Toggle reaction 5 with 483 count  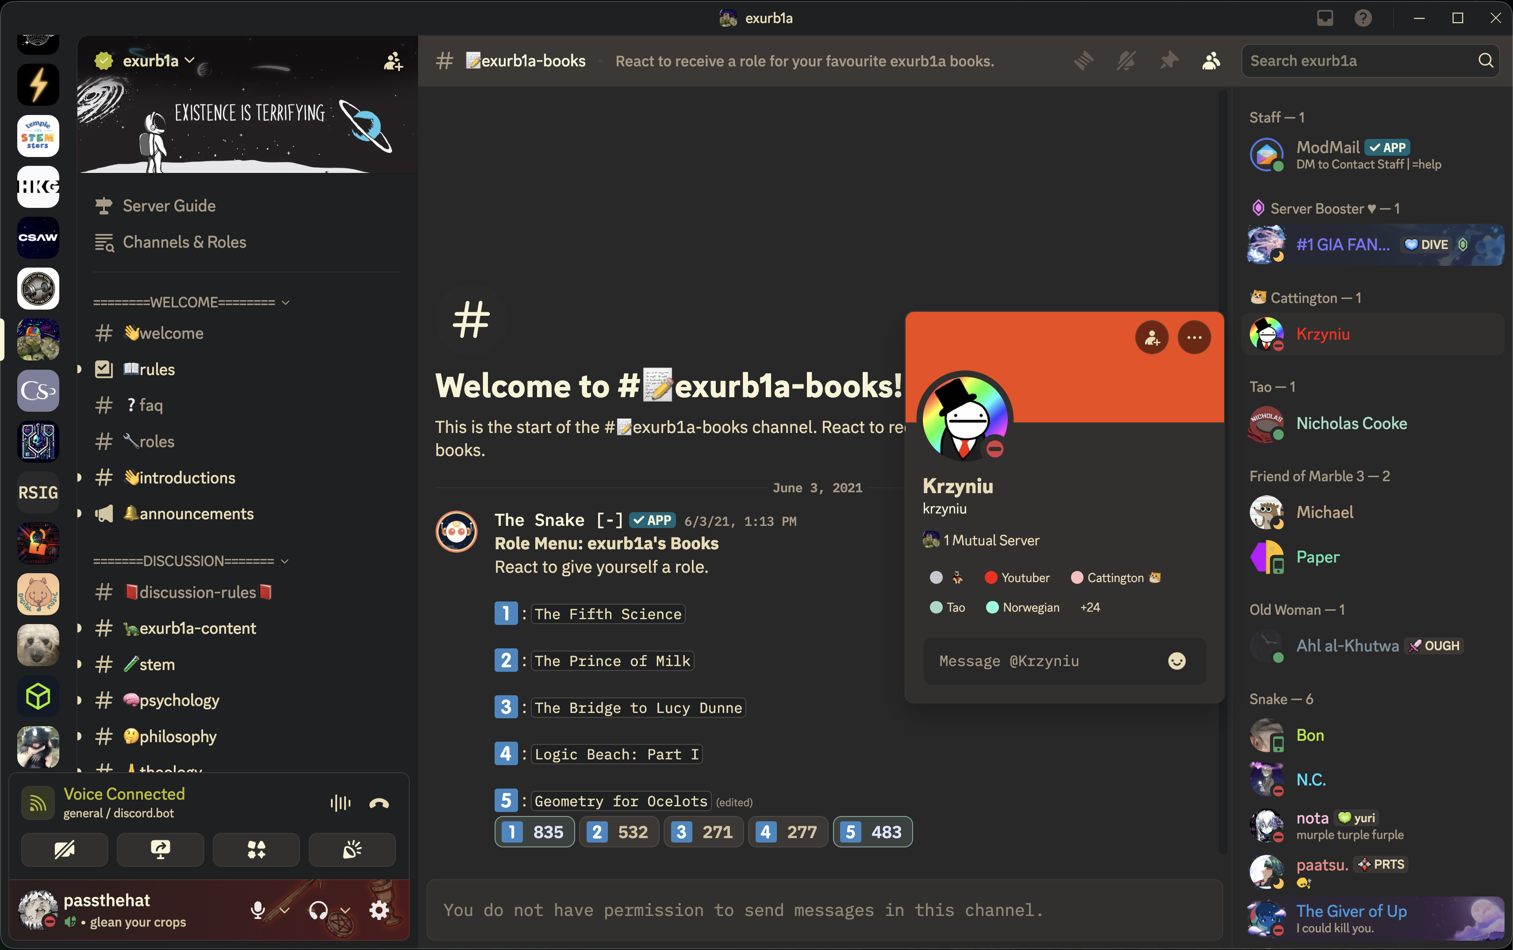coord(873,832)
